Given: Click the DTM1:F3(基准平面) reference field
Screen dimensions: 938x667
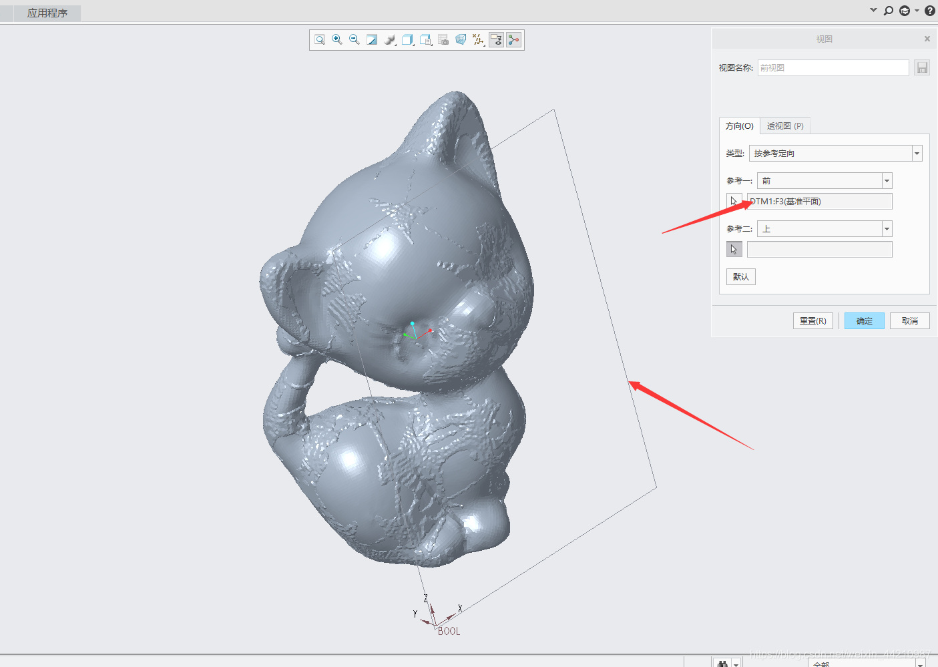Looking at the screenshot, I should point(820,201).
